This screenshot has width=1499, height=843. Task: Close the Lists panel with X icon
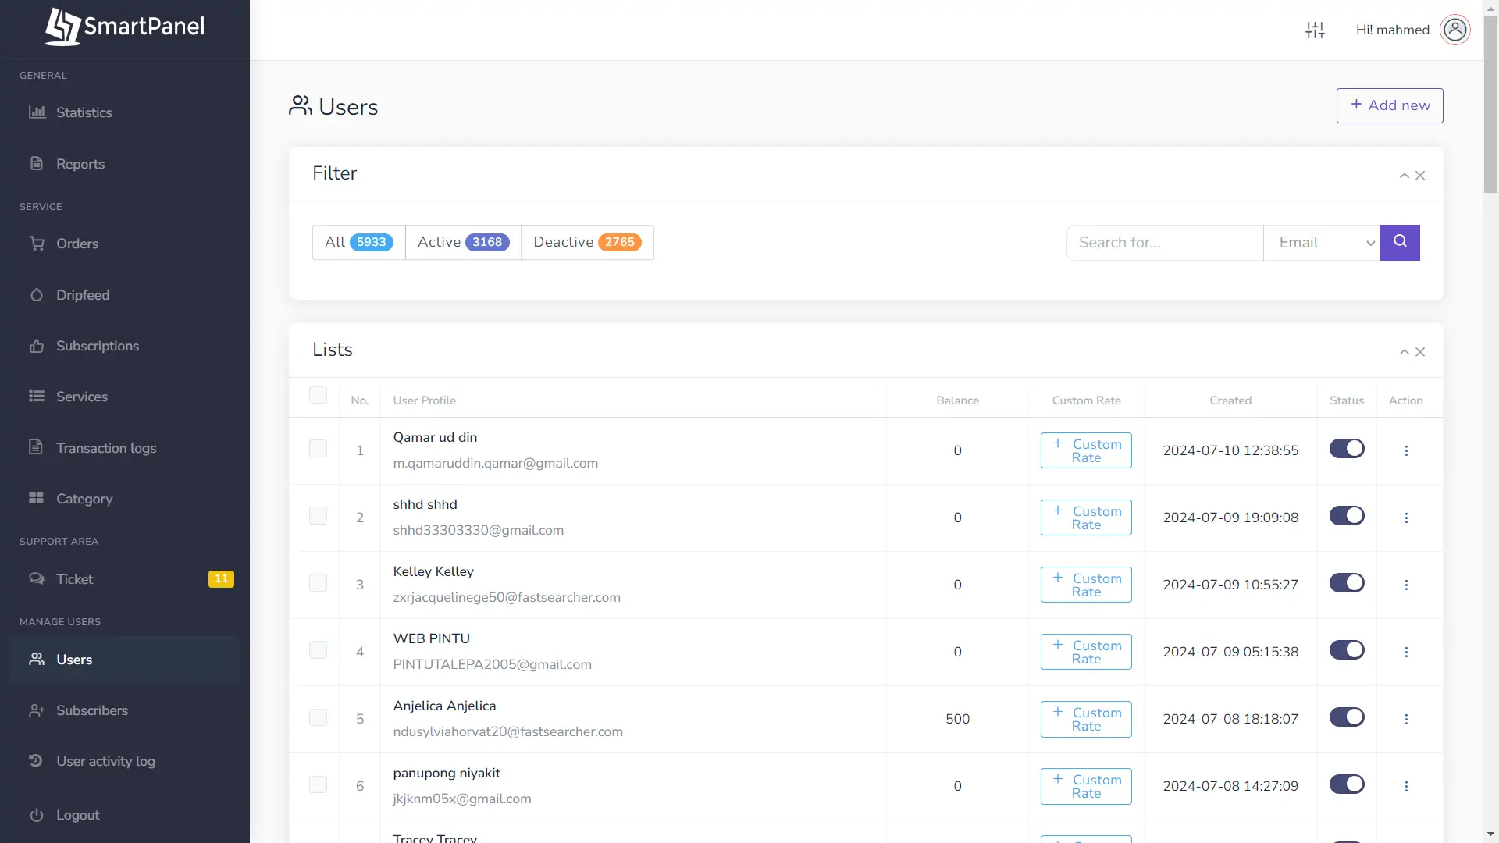pyautogui.click(x=1420, y=352)
